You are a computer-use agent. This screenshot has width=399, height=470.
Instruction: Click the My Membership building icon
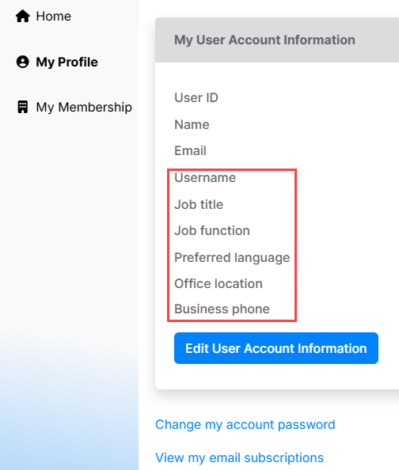(x=23, y=107)
